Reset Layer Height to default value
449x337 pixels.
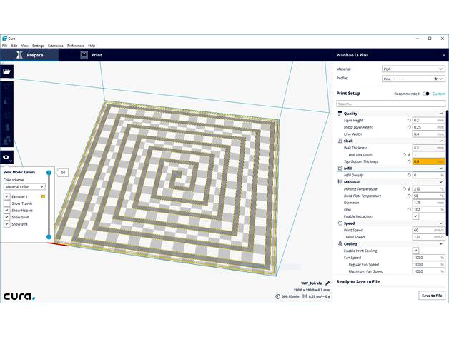pos(409,121)
